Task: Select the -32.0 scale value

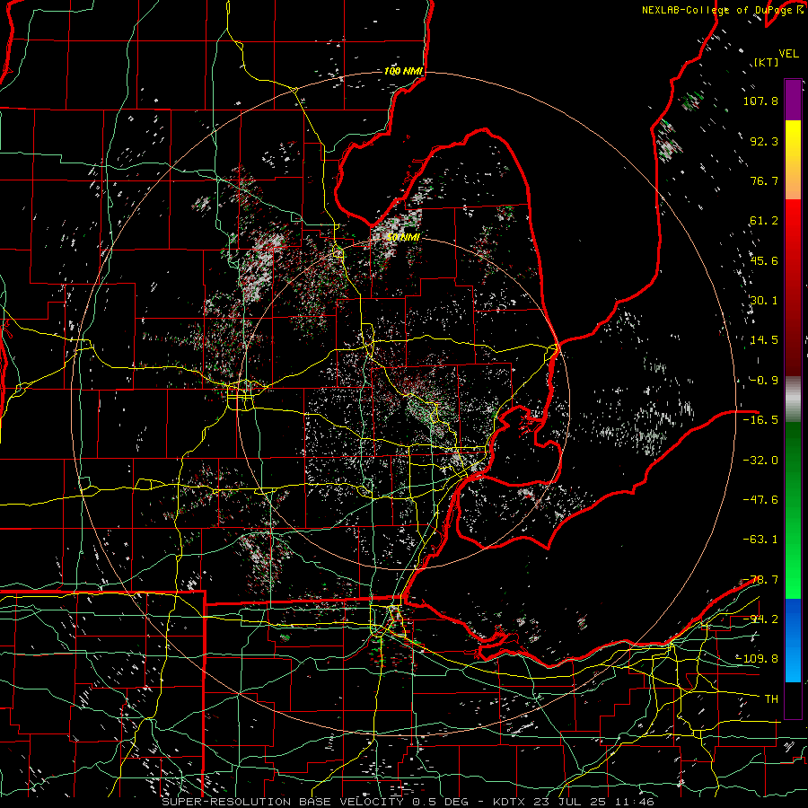Action: click(760, 461)
